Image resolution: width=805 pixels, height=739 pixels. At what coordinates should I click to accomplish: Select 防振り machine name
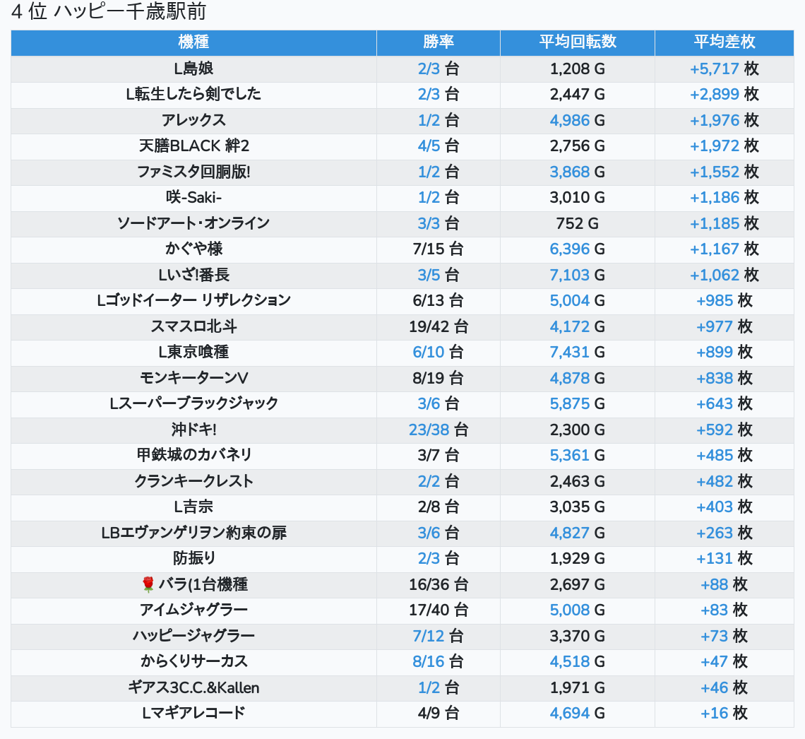click(x=193, y=558)
